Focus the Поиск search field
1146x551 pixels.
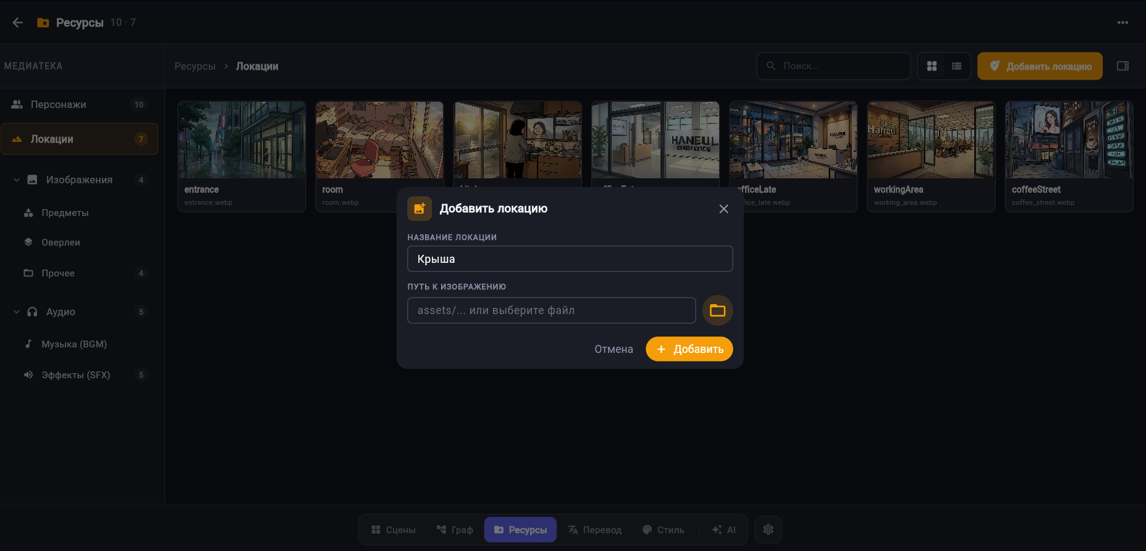(x=833, y=66)
